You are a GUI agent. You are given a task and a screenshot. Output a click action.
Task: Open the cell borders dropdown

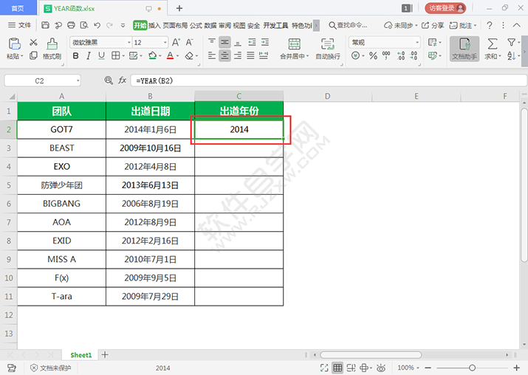coord(123,56)
